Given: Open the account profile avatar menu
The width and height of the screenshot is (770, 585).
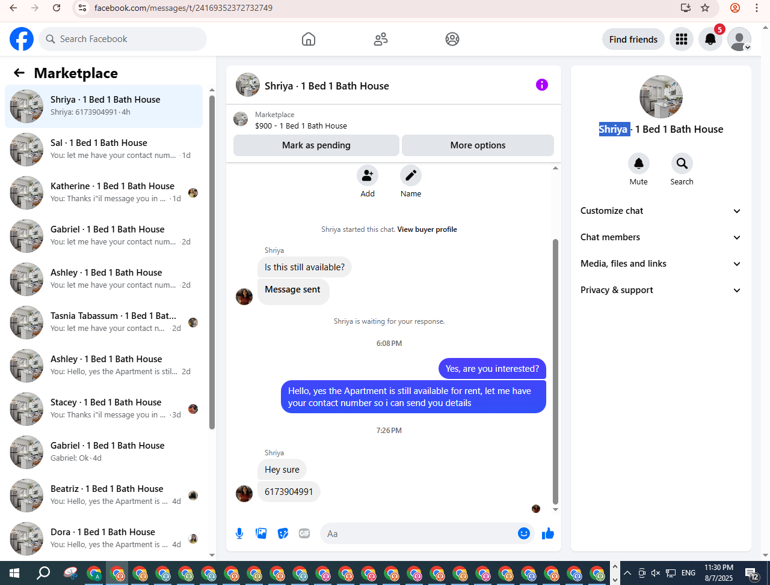Looking at the screenshot, I should pyautogui.click(x=739, y=39).
